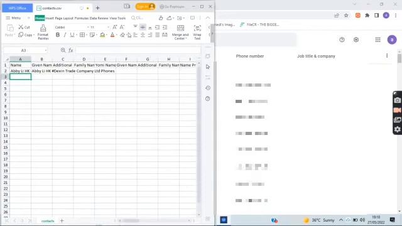Click Go Premium link
The height and width of the screenshot is (226, 402).
coord(172,7)
